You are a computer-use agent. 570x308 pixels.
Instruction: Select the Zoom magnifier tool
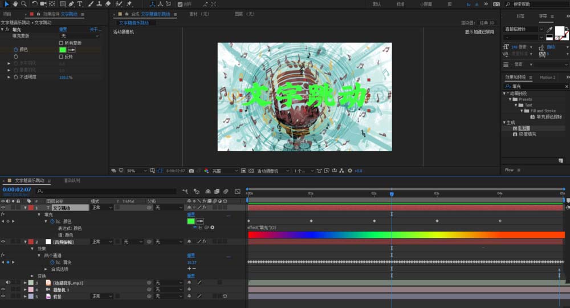23,4
